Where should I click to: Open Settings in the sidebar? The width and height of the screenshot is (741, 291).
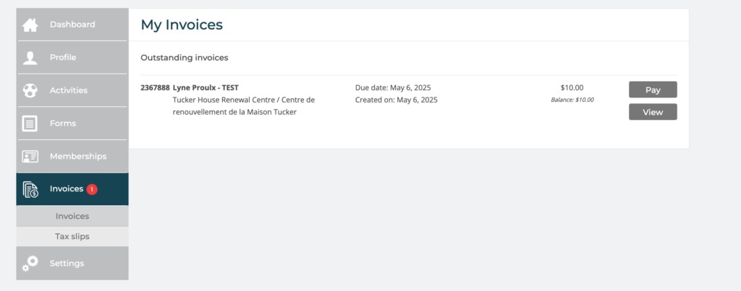coord(72,263)
